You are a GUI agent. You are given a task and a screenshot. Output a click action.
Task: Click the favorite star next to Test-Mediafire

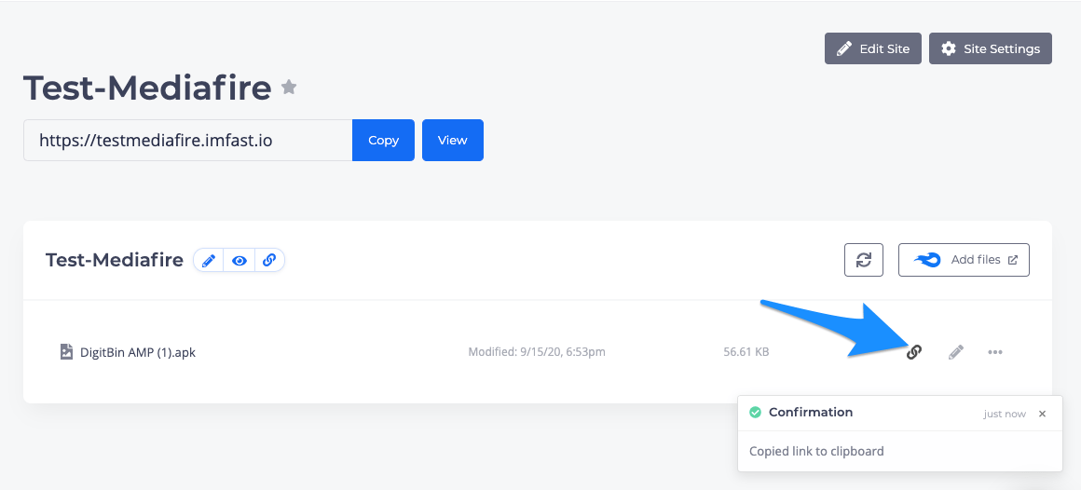[x=289, y=87]
